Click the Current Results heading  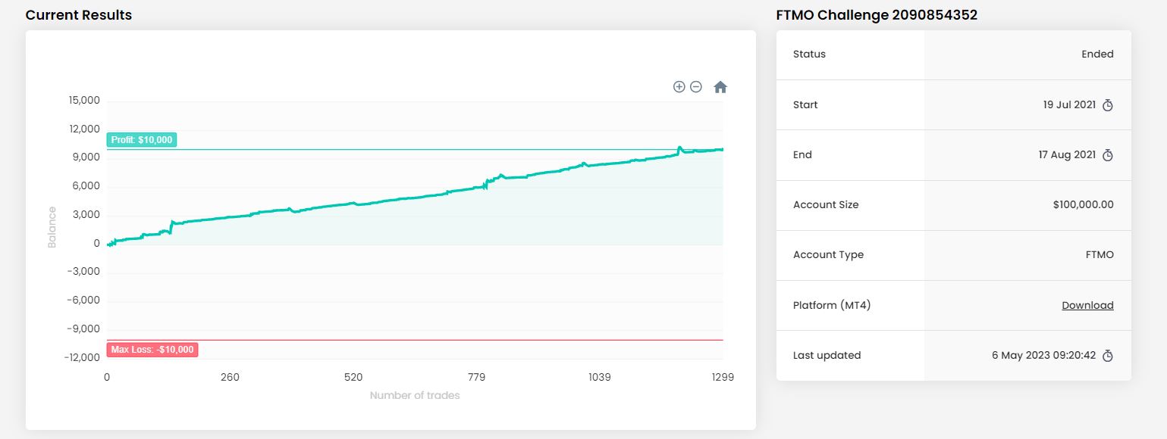[79, 15]
